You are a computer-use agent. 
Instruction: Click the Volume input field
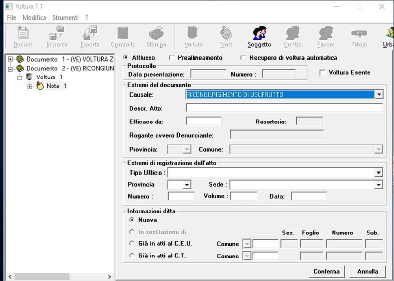243,196
